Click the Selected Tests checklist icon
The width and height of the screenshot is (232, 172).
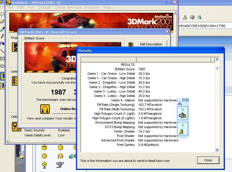tap(15, 81)
